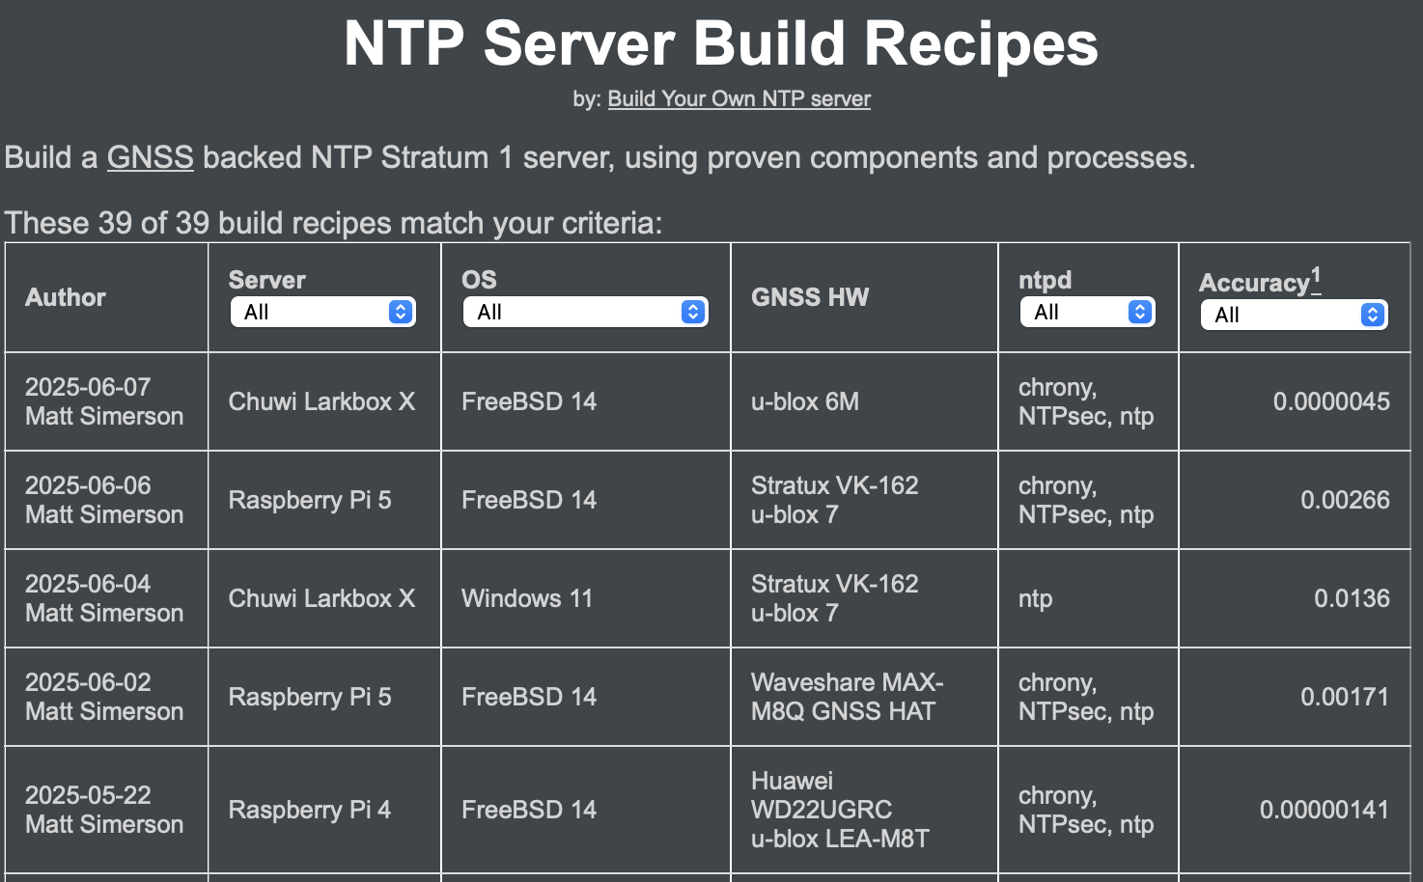Click the Windows 11 OS cell

(x=527, y=598)
